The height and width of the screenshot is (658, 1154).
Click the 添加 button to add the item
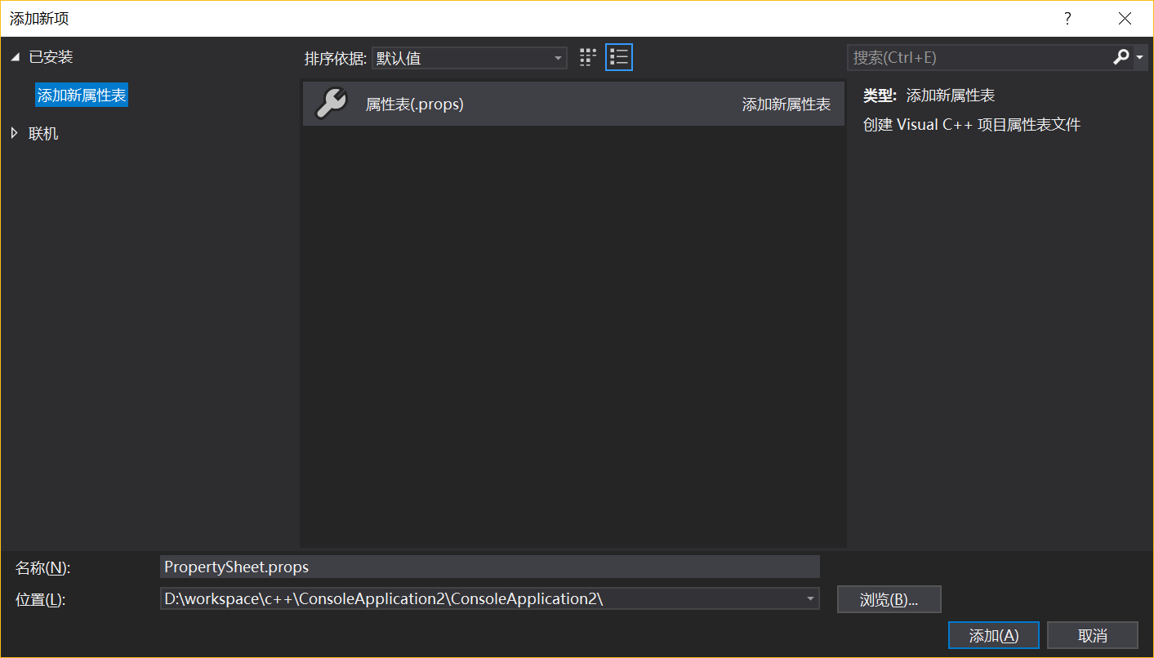[993, 634]
